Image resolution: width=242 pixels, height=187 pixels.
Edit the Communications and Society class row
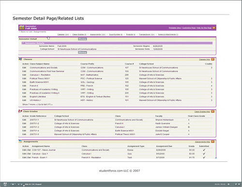[x=24, y=68]
